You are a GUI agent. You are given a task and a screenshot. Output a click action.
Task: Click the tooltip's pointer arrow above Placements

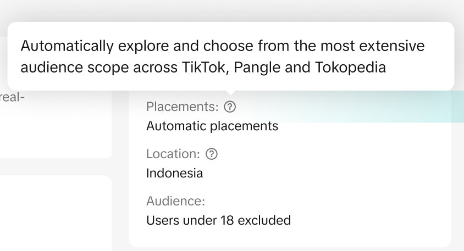(231, 93)
